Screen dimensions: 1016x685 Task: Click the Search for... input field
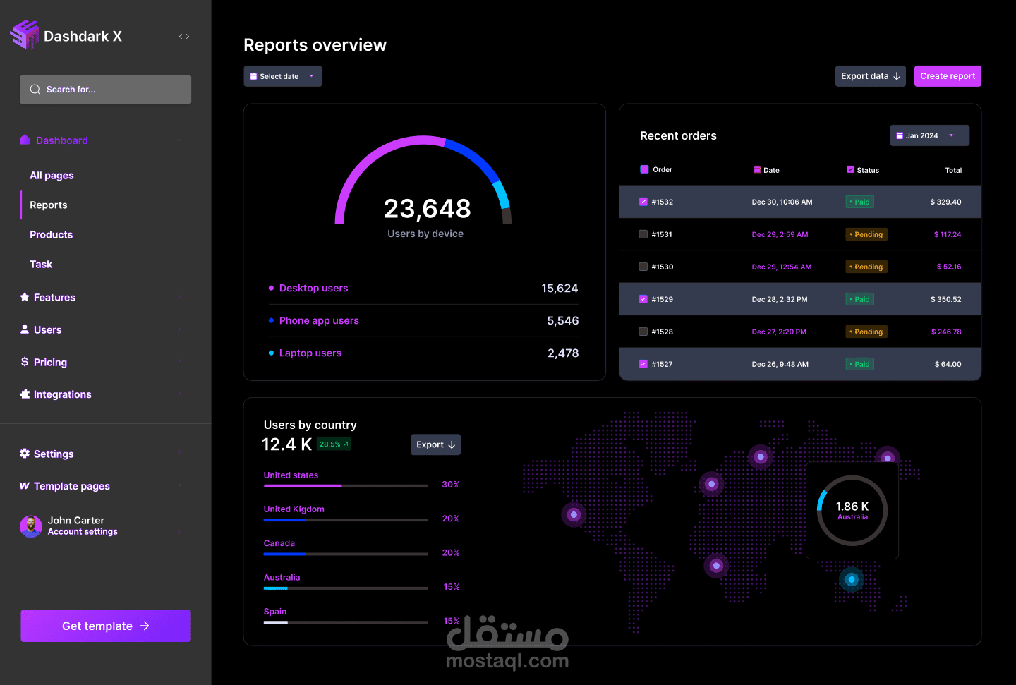[106, 90]
